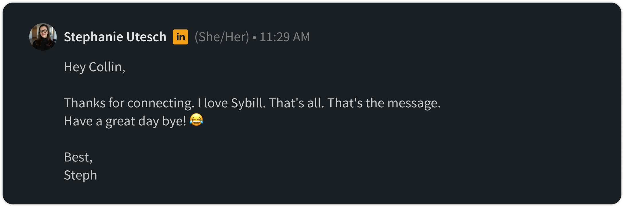Viewport: 624px width, 207px height.
Task: Click the "Have a great day bye!" line
Action: tap(125, 121)
